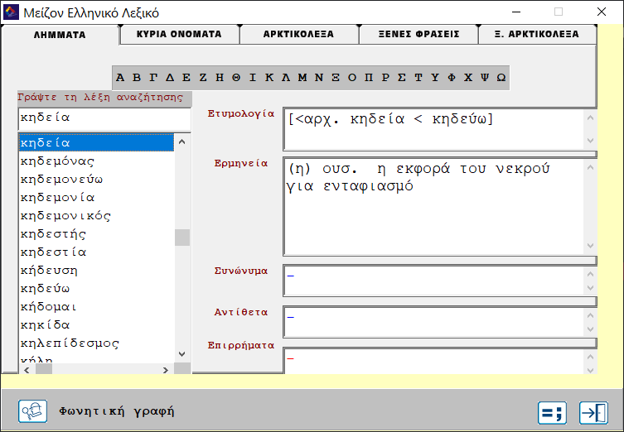624x432 pixels.
Task: Open the ΚΥΡΙΑ ΟΝΟΜΑΤΑ tab
Action: 179,34
